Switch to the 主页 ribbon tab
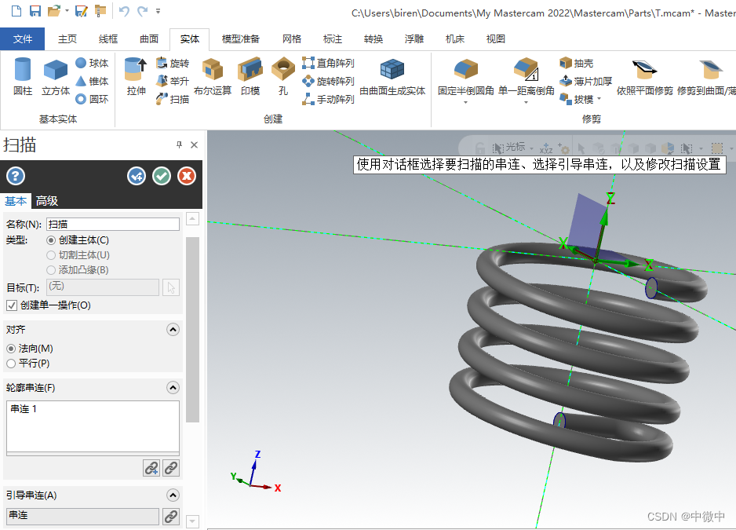736x530 pixels. pos(67,39)
